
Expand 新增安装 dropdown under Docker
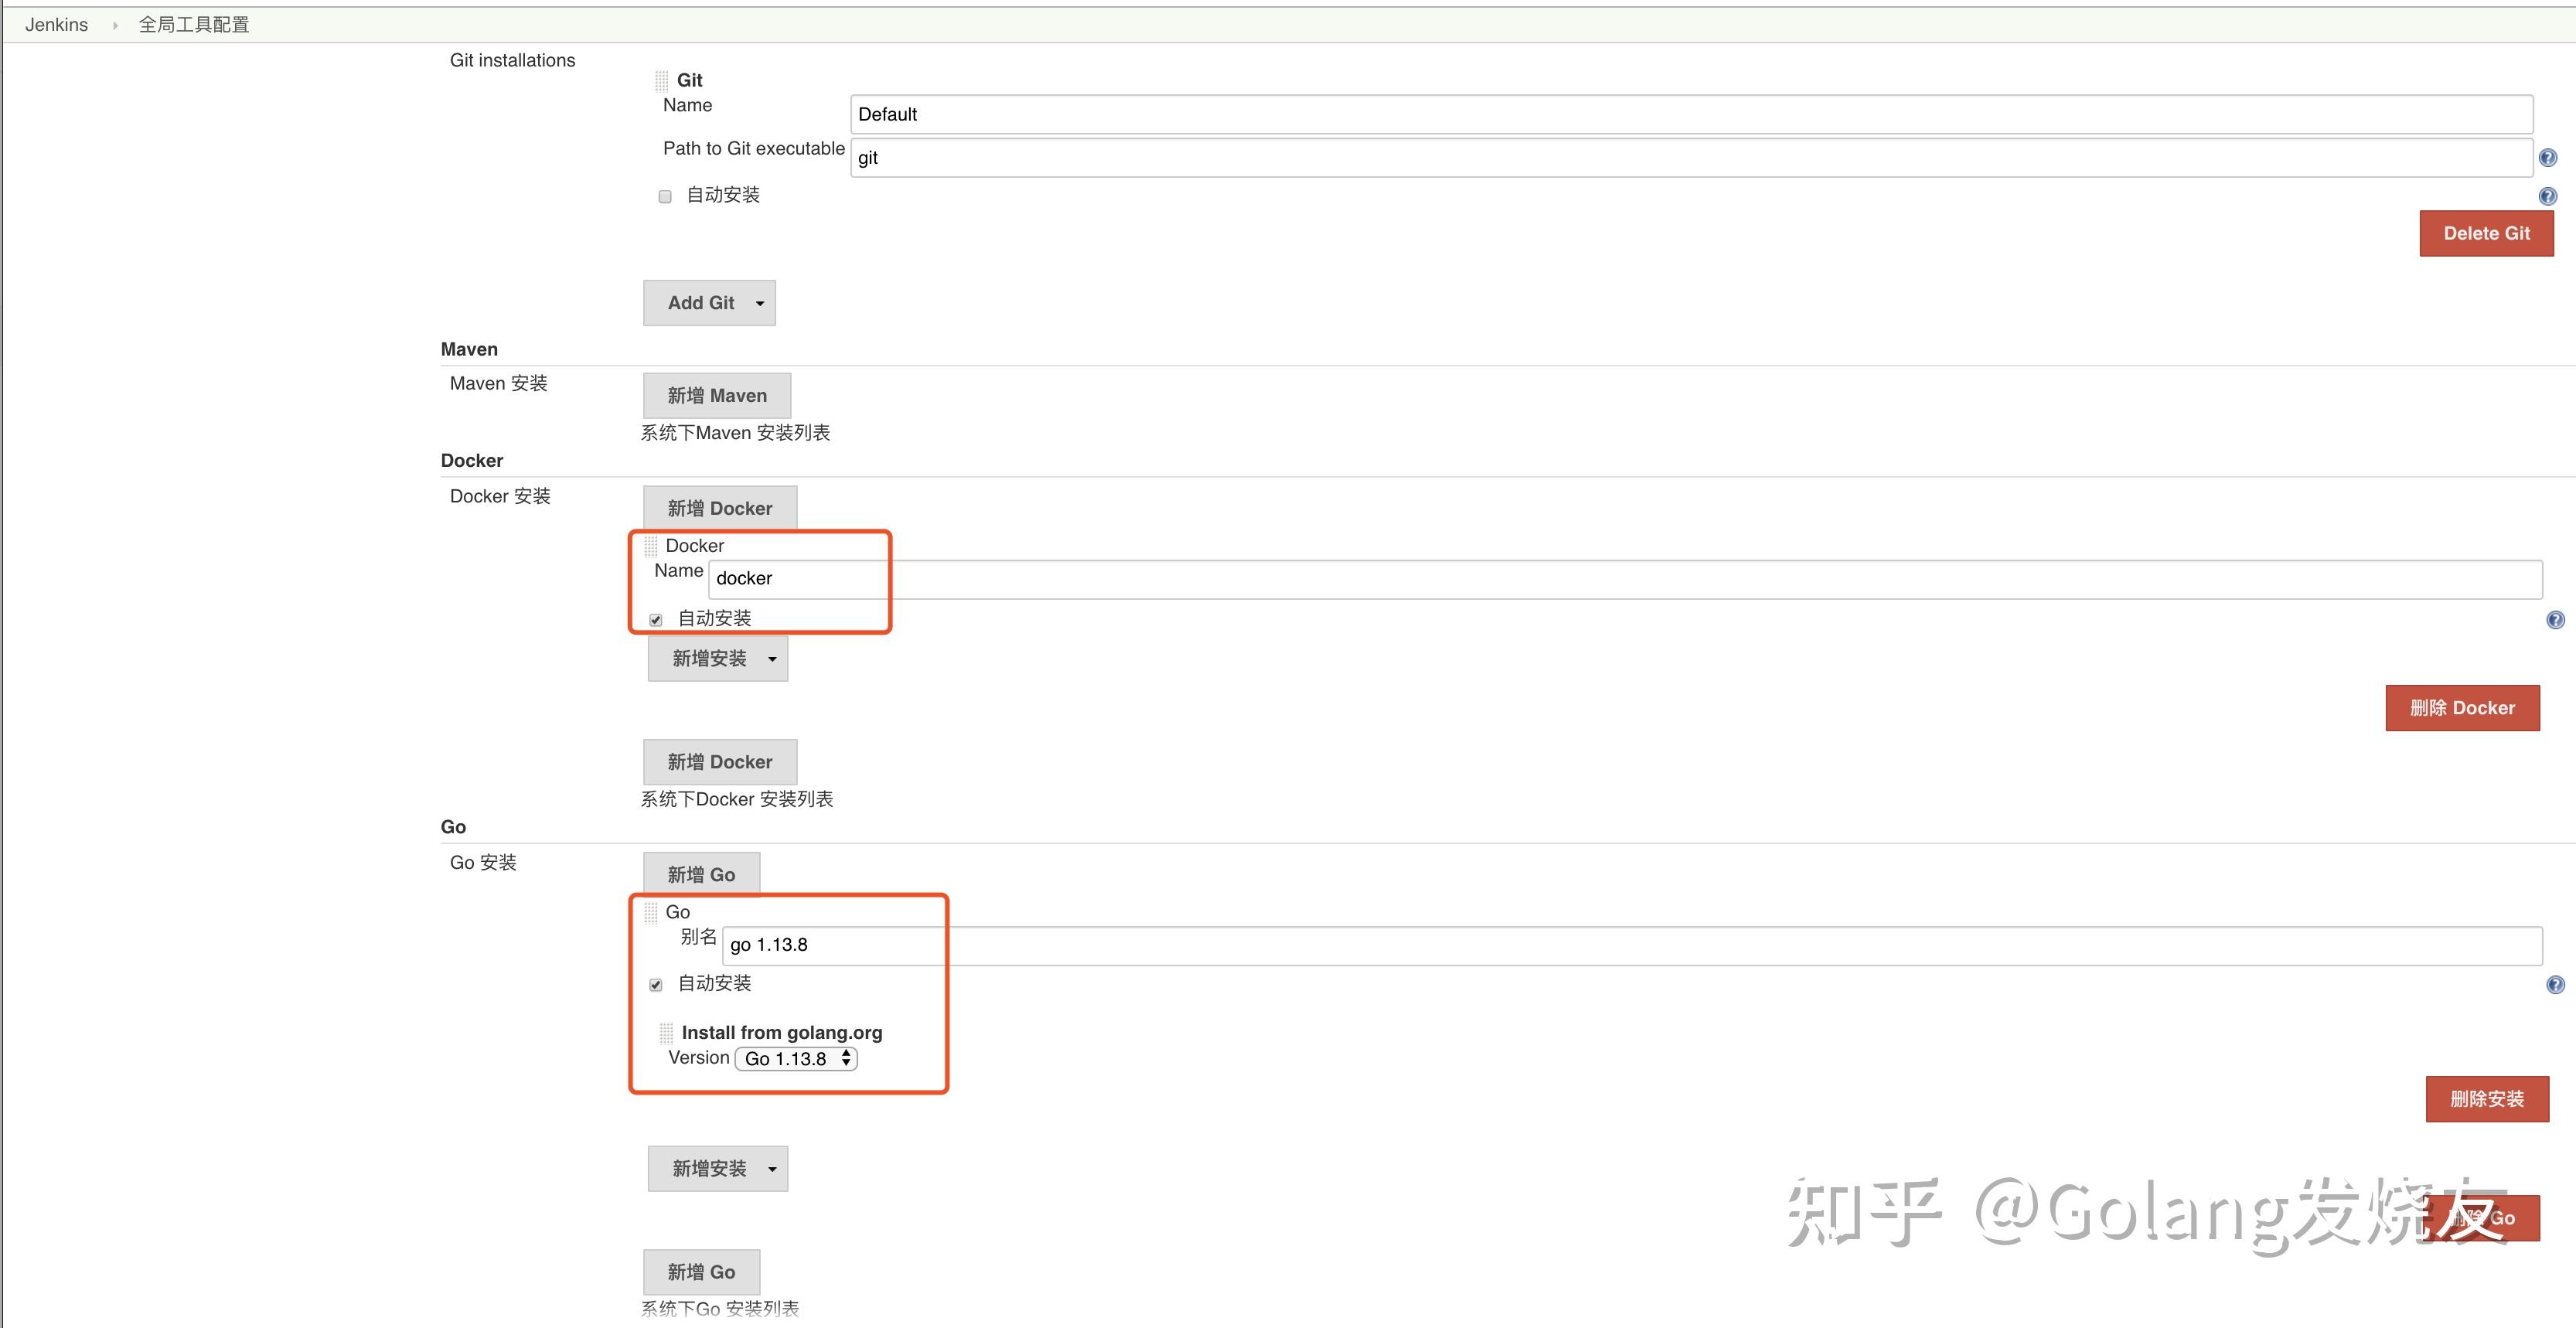coord(717,659)
